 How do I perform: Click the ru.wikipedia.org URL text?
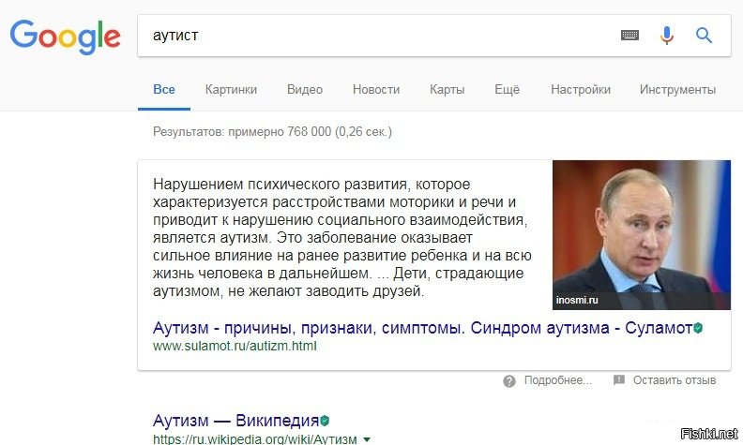tap(255, 438)
